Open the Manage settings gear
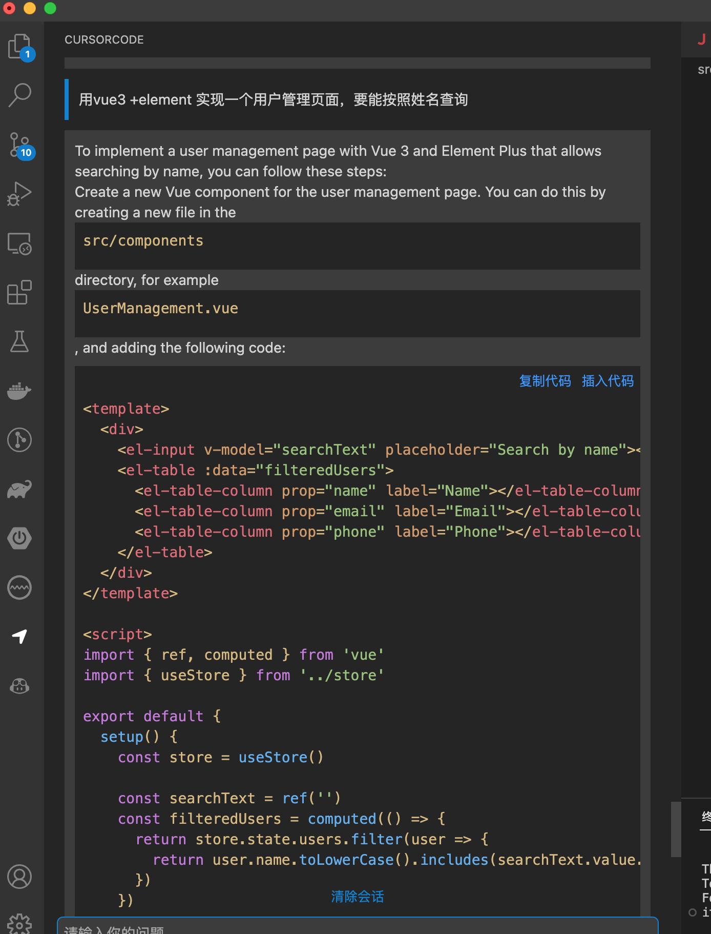 (x=20, y=924)
